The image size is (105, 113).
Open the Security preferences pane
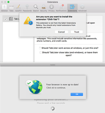pos(43,8)
